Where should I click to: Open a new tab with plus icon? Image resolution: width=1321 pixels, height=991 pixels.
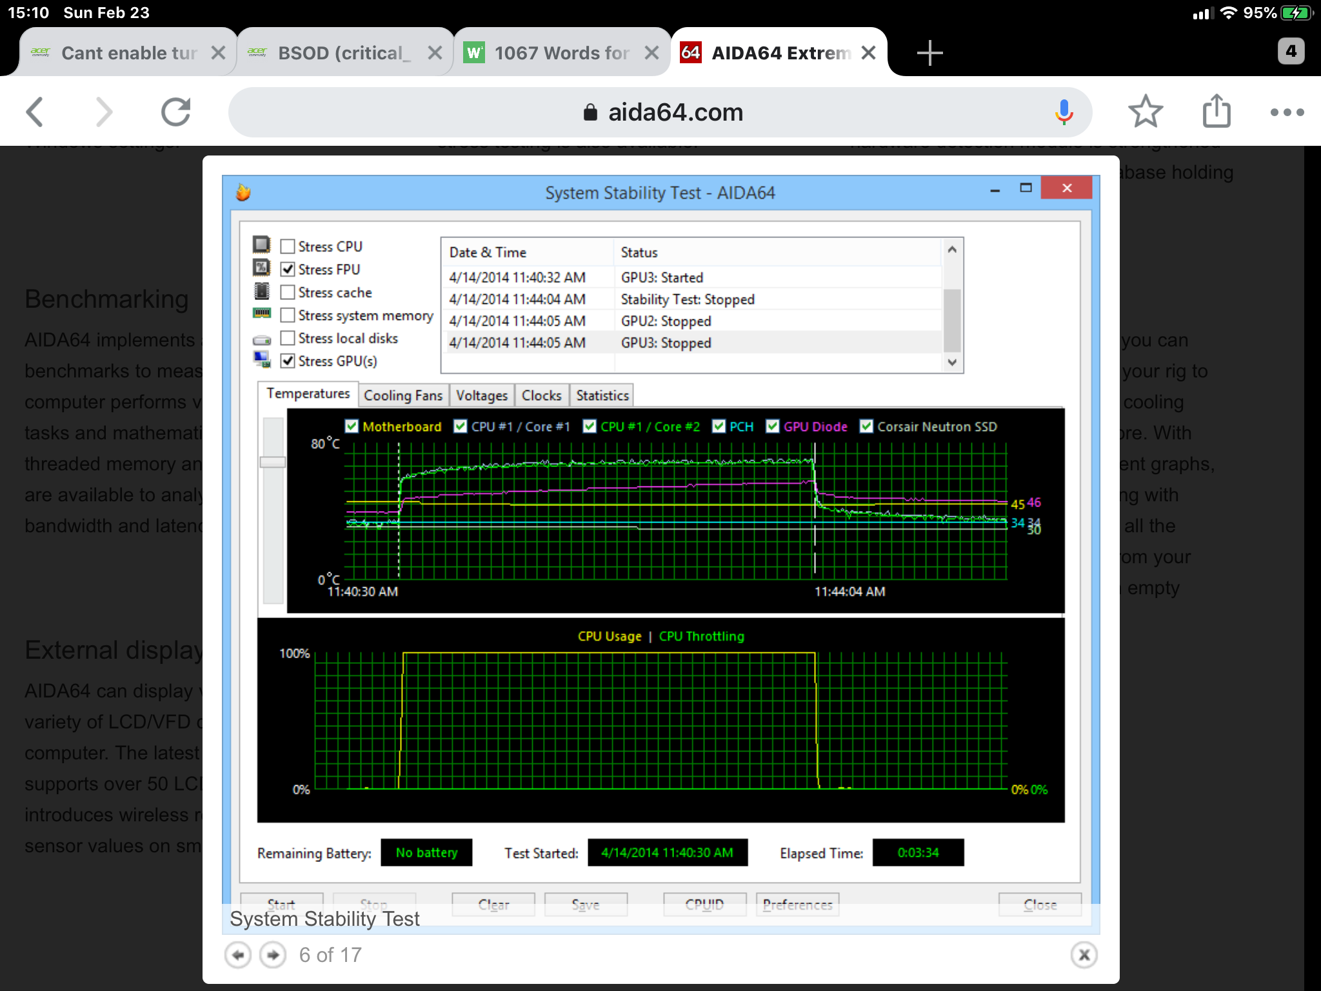coord(929,52)
